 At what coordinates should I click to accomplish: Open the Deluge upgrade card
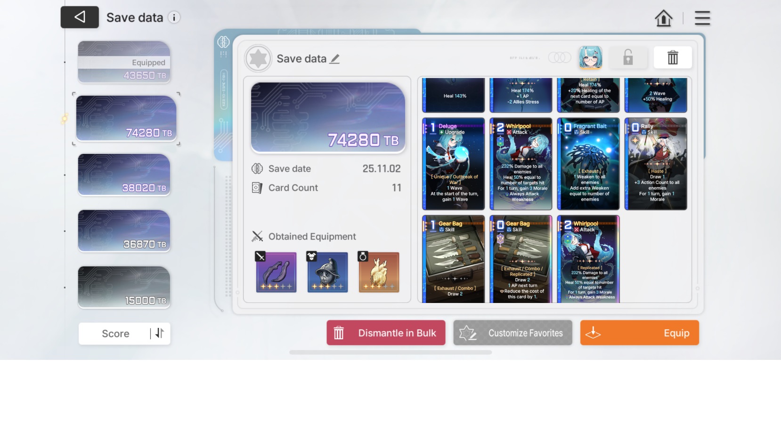tap(454, 164)
